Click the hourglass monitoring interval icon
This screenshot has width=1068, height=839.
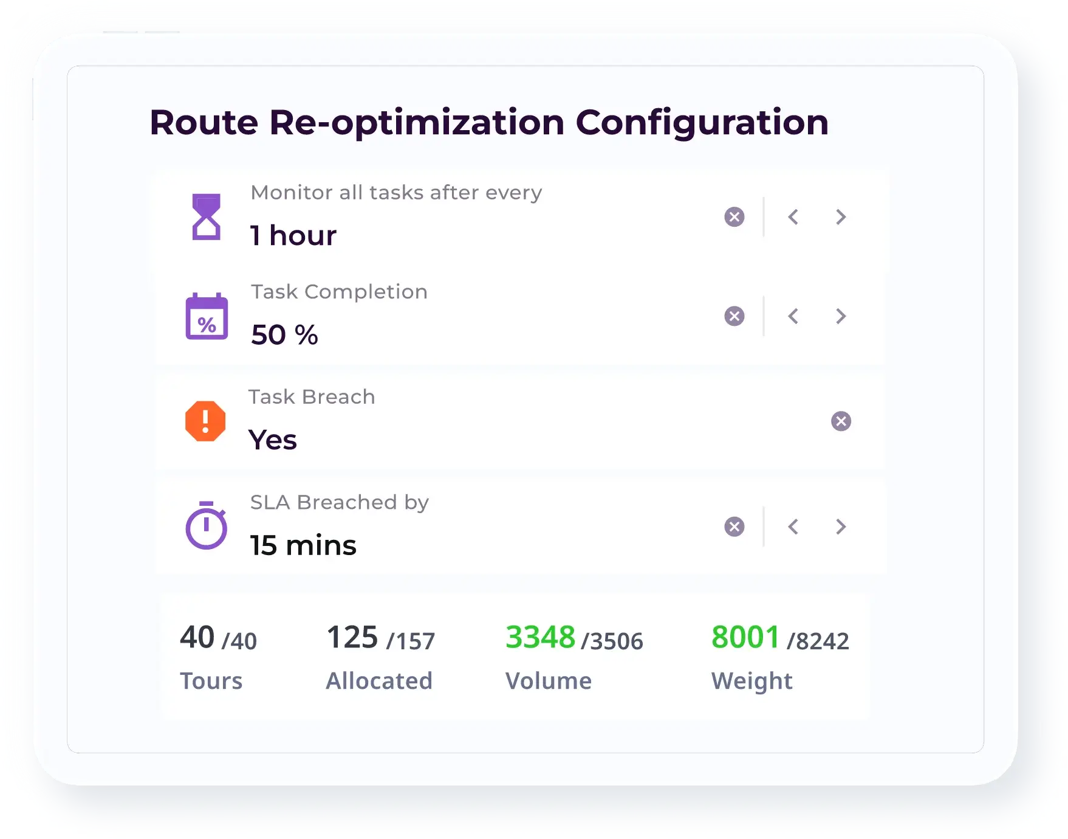[x=207, y=217]
